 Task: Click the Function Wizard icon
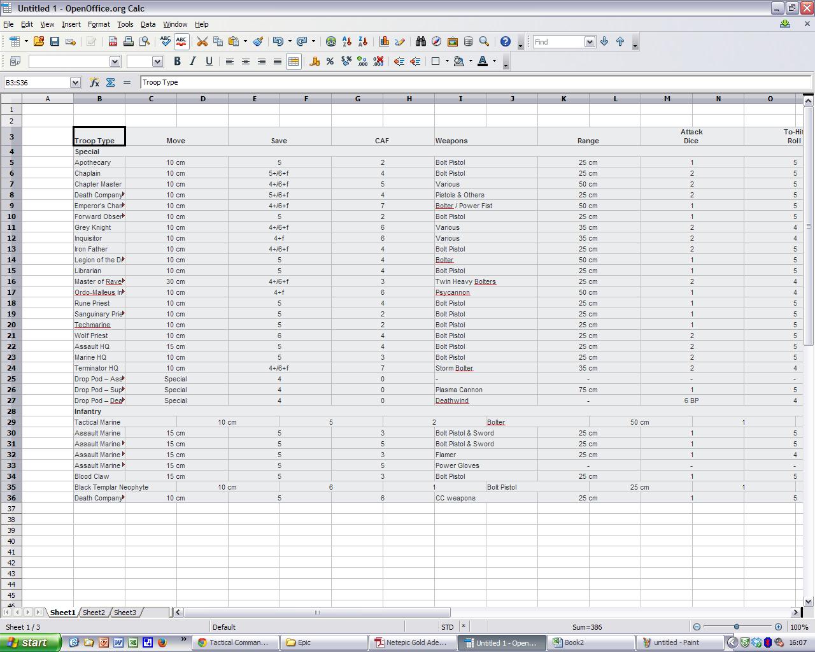point(94,82)
